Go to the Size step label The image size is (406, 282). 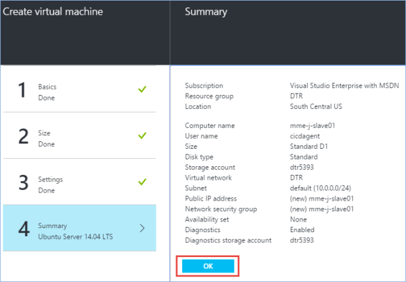(44, 133)
